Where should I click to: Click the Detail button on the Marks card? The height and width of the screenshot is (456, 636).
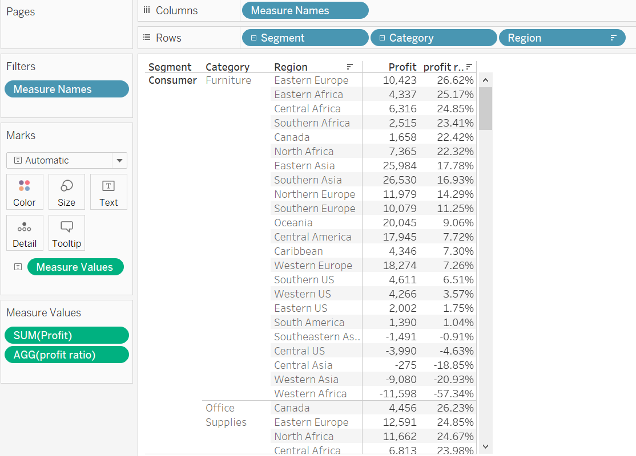click(x=25, y=233)
